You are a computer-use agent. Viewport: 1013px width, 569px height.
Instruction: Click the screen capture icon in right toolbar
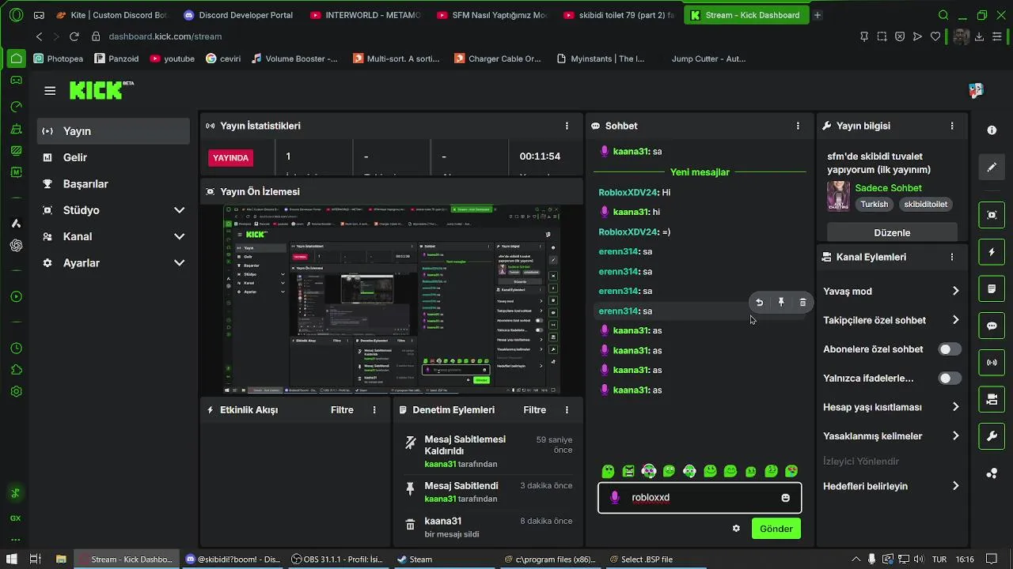(992, 215)
